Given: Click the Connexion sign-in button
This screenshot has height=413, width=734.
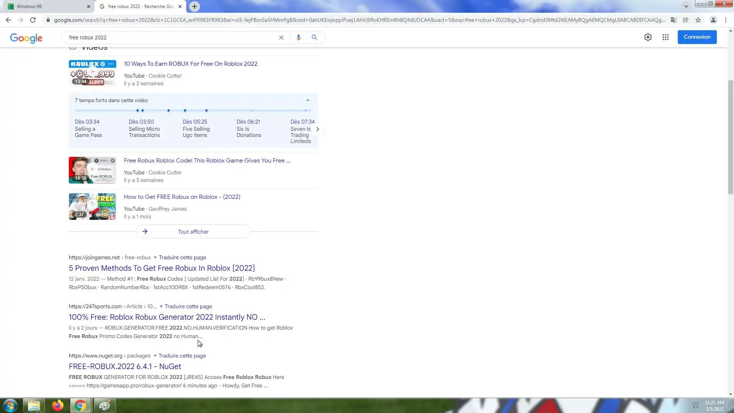Looking at the screenshot, I should click(x=697, y=37).
